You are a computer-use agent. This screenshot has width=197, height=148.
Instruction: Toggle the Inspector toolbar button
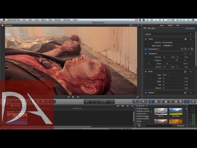187,102
